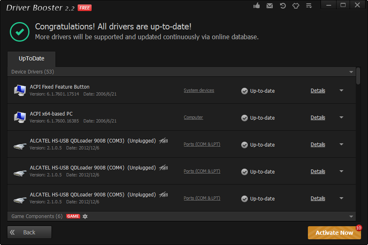The height and width of the screenshot is (245, 368).
Task: Open dropdown arrow for ACPI Fixed Feature Button
Action: [x=341, y=91]
